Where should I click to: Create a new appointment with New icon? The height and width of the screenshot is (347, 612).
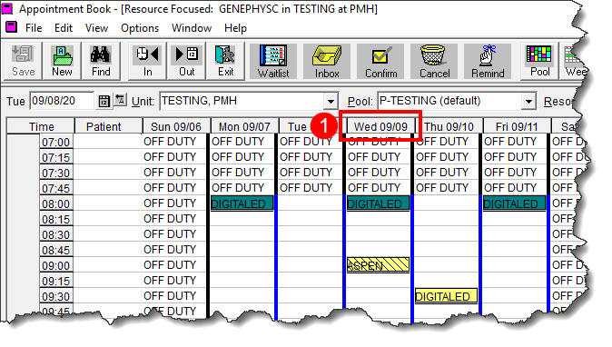[x=62, y=61]
